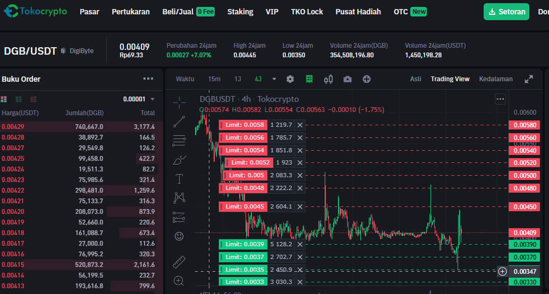Viewport: 549px width, 294px height.
Task: Go to the Staking page
Action: point(240,12)
